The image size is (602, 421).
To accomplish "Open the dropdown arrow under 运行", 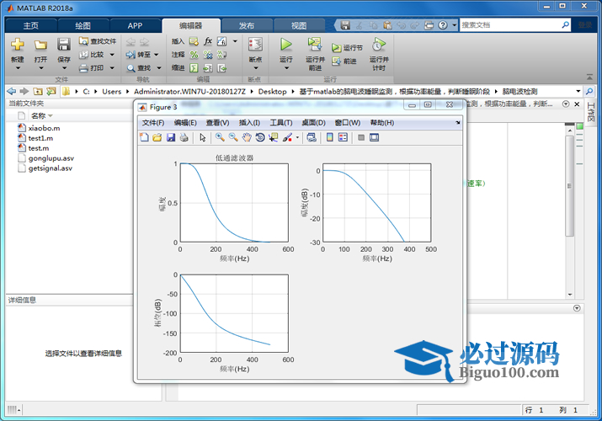I will coord(286,68).
